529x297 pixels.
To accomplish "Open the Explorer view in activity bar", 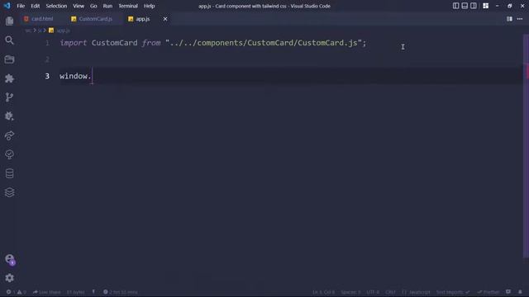I will tap(9, 21).
